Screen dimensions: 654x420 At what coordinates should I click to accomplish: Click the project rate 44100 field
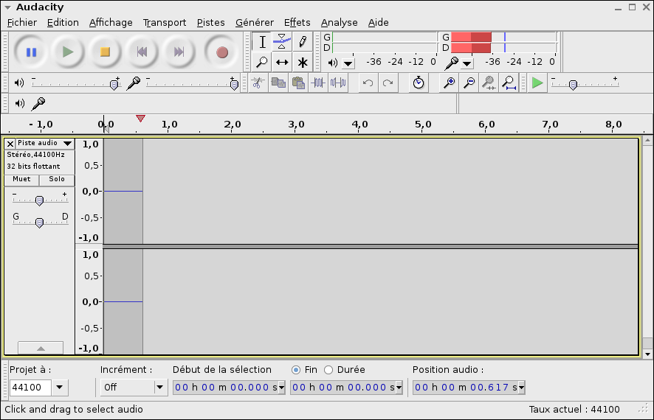(30, 387)
